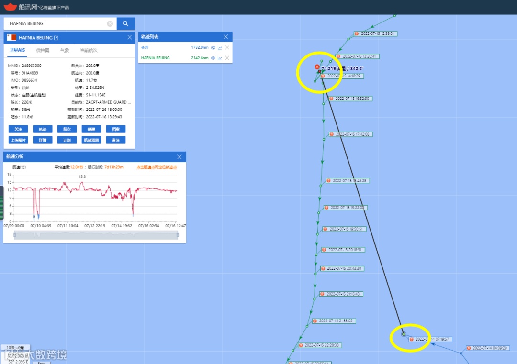The height and width of the screenshot is (364, 517).
Task: Remove HAFNIA BEIJING track from the list
Action: pyautogui.click(x=227, y=58)
